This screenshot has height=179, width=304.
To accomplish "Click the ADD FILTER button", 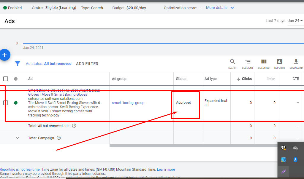I will [87, 64].
